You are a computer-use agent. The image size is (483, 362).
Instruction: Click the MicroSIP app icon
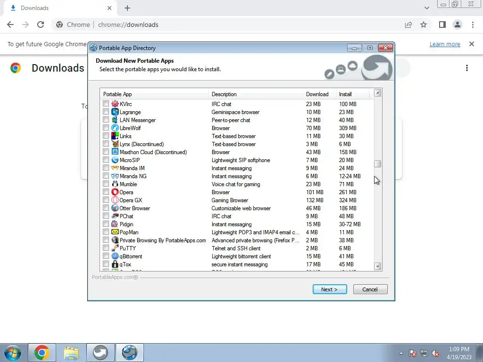click(x=115, y=160)
